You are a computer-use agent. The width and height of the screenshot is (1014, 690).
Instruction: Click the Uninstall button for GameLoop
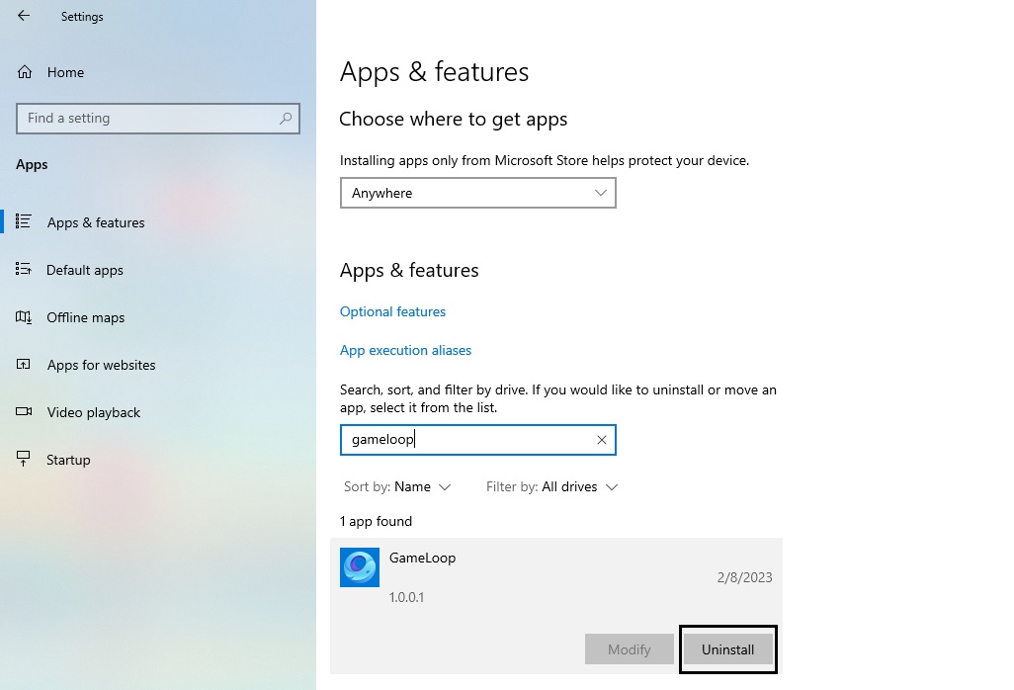click(727, 649)
